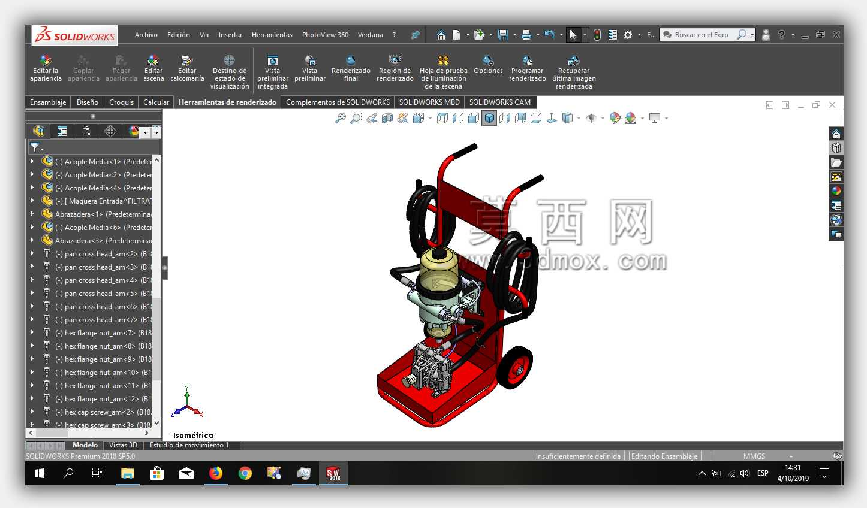The height and width of the screenshot is (508, 867).
Task: Click the Undo arrow icon
Action: [549, 35]
